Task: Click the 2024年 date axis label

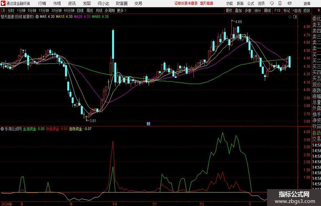Action: [x=6, y=204]
